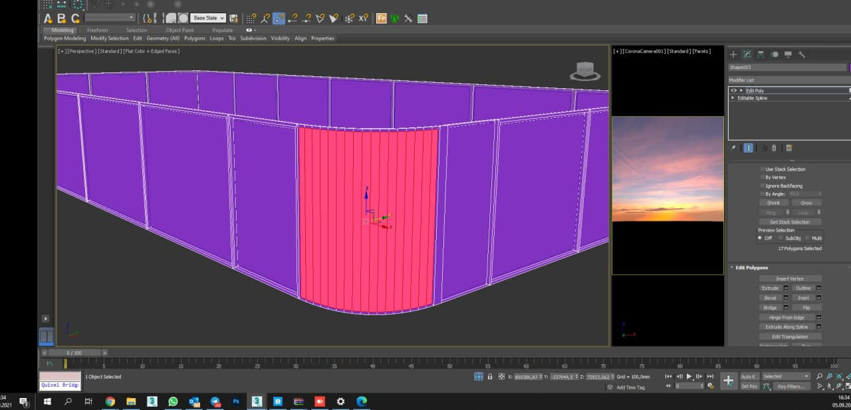Open Photoshop from the Windows taskbar

(x=236, y=401)
